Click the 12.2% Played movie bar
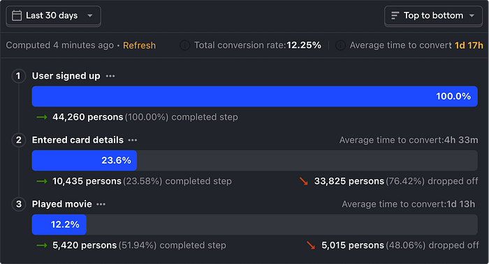489x264 pixels. pos(59,224)
